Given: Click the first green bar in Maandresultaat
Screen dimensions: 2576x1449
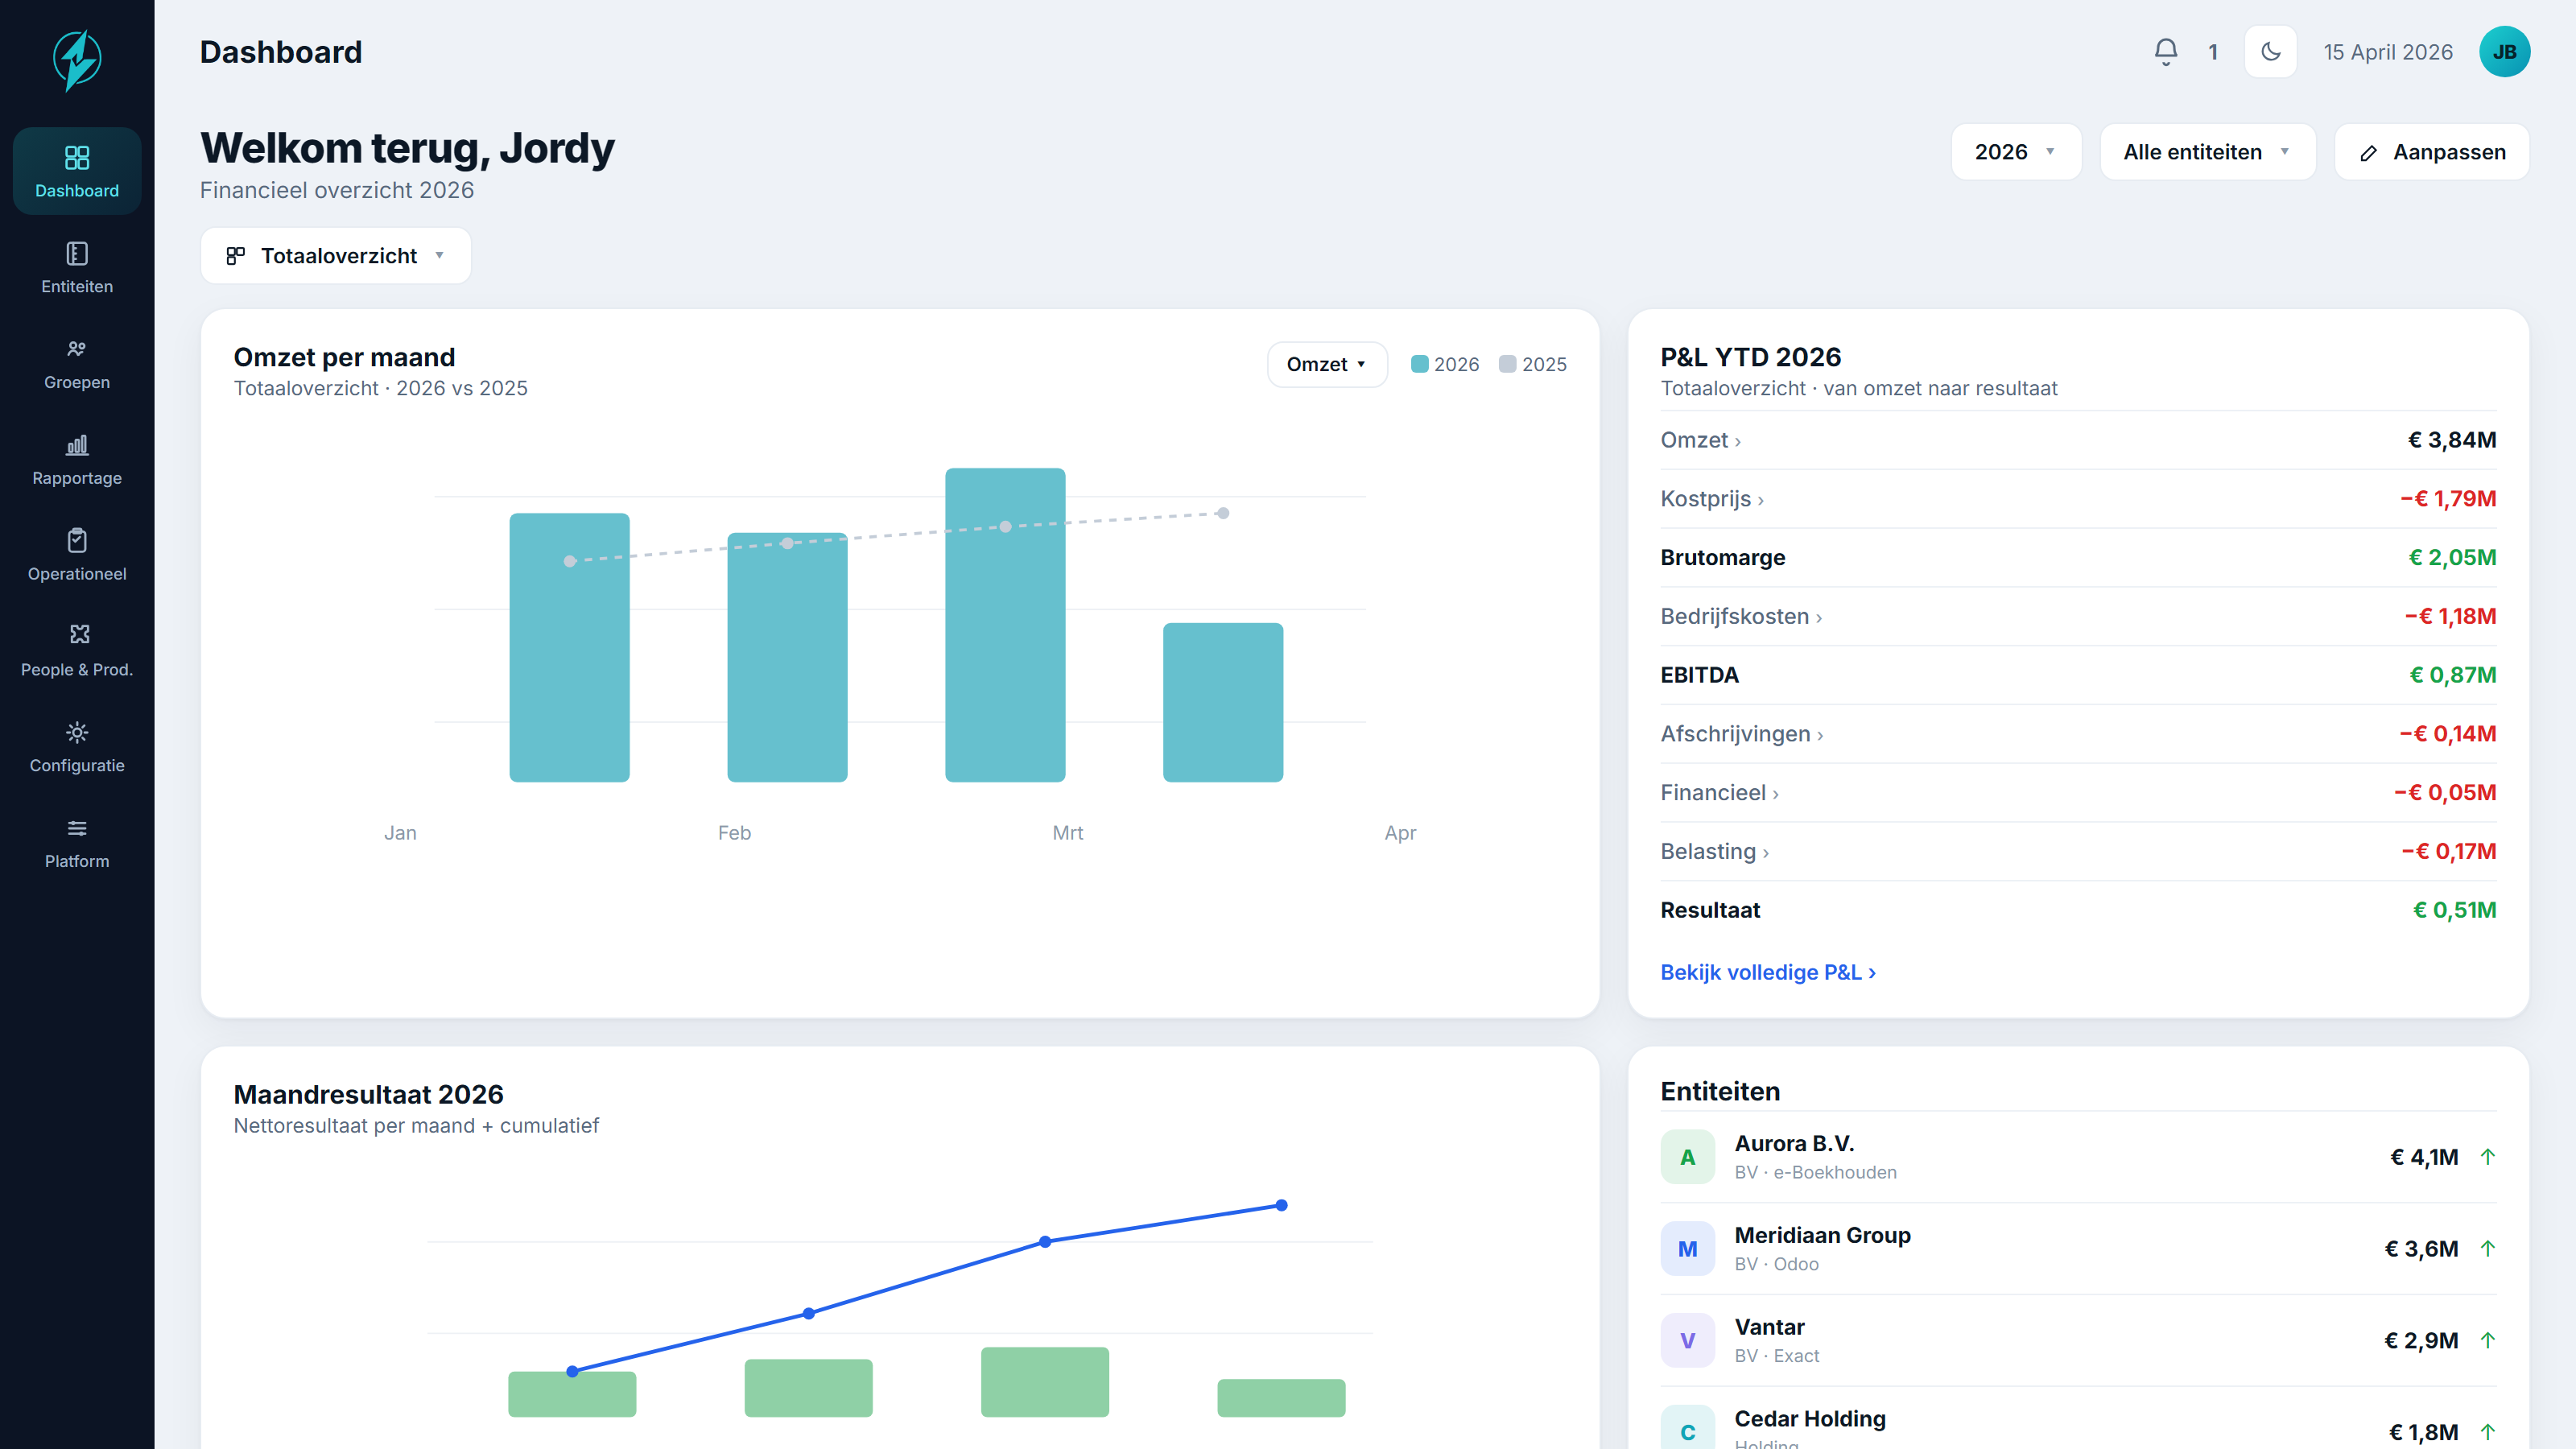Looking at the screenshot, I should 572,1394.
